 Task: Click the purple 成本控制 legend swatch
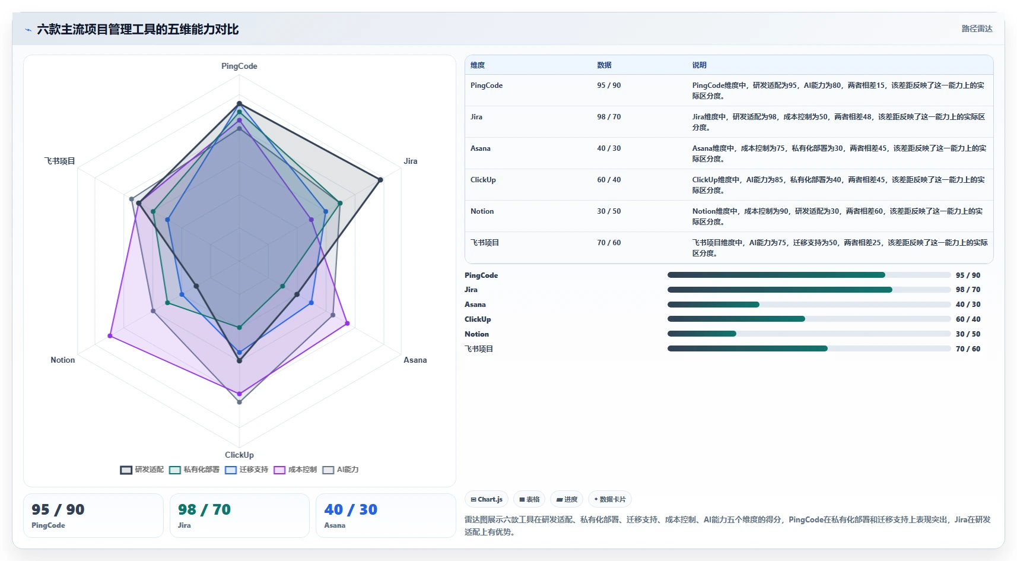point(279,470)
